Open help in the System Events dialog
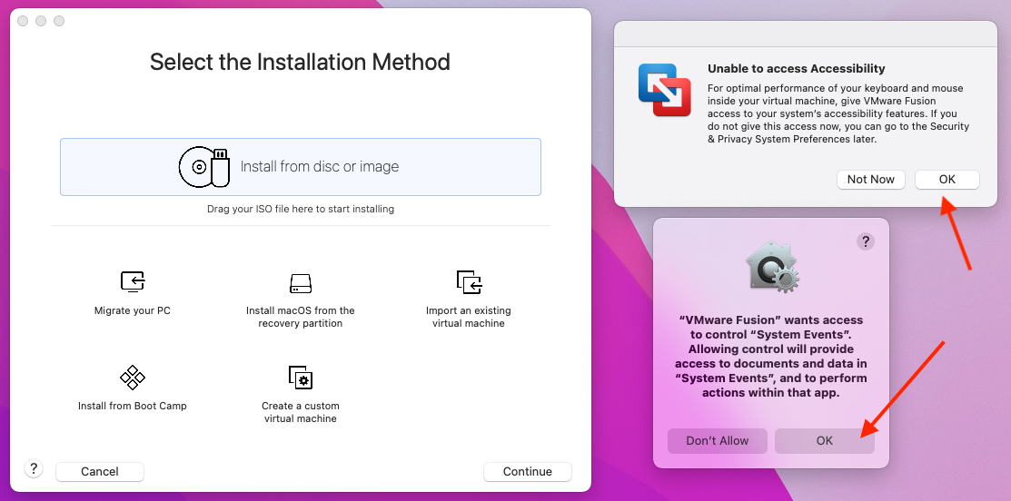Screen dimensions: 1011x501 tap(866, 241)
